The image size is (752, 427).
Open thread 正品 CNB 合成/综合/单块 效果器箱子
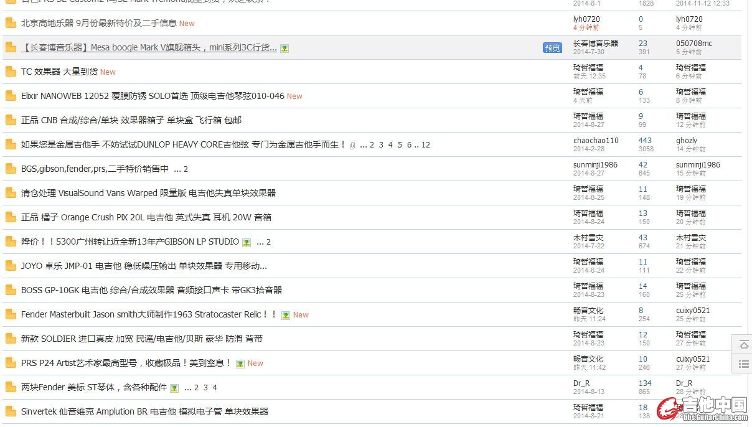(131, 121)
